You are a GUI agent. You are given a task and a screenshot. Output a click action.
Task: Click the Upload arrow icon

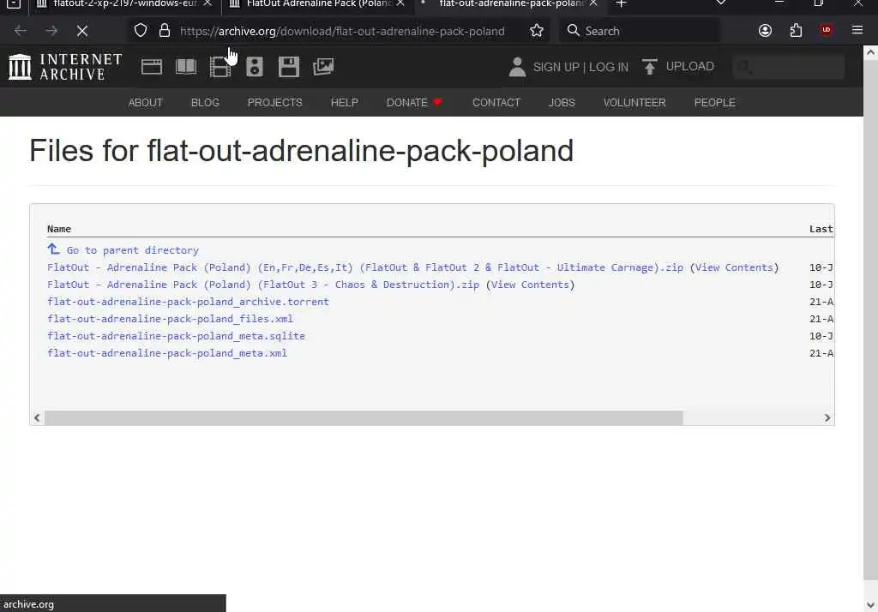point(650,67)
